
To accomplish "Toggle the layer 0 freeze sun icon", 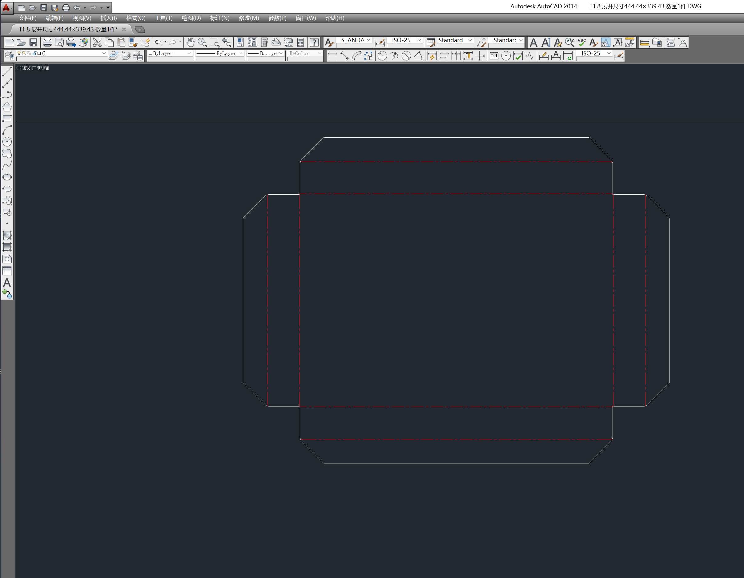I will coord(24,53).
